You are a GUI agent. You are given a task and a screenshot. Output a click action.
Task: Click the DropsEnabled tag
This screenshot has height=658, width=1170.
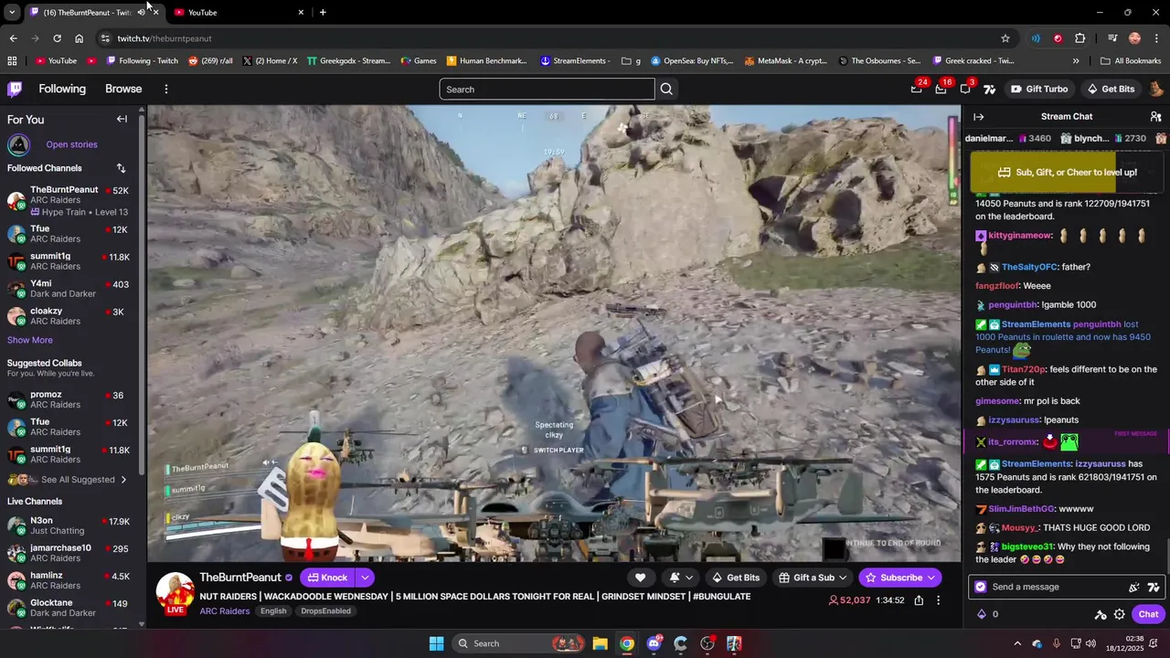pos(326,610)
